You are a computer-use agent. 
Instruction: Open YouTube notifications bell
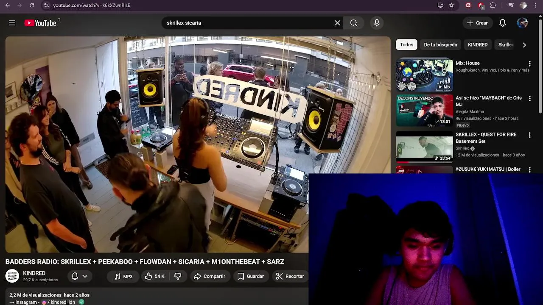coord(503,23)
